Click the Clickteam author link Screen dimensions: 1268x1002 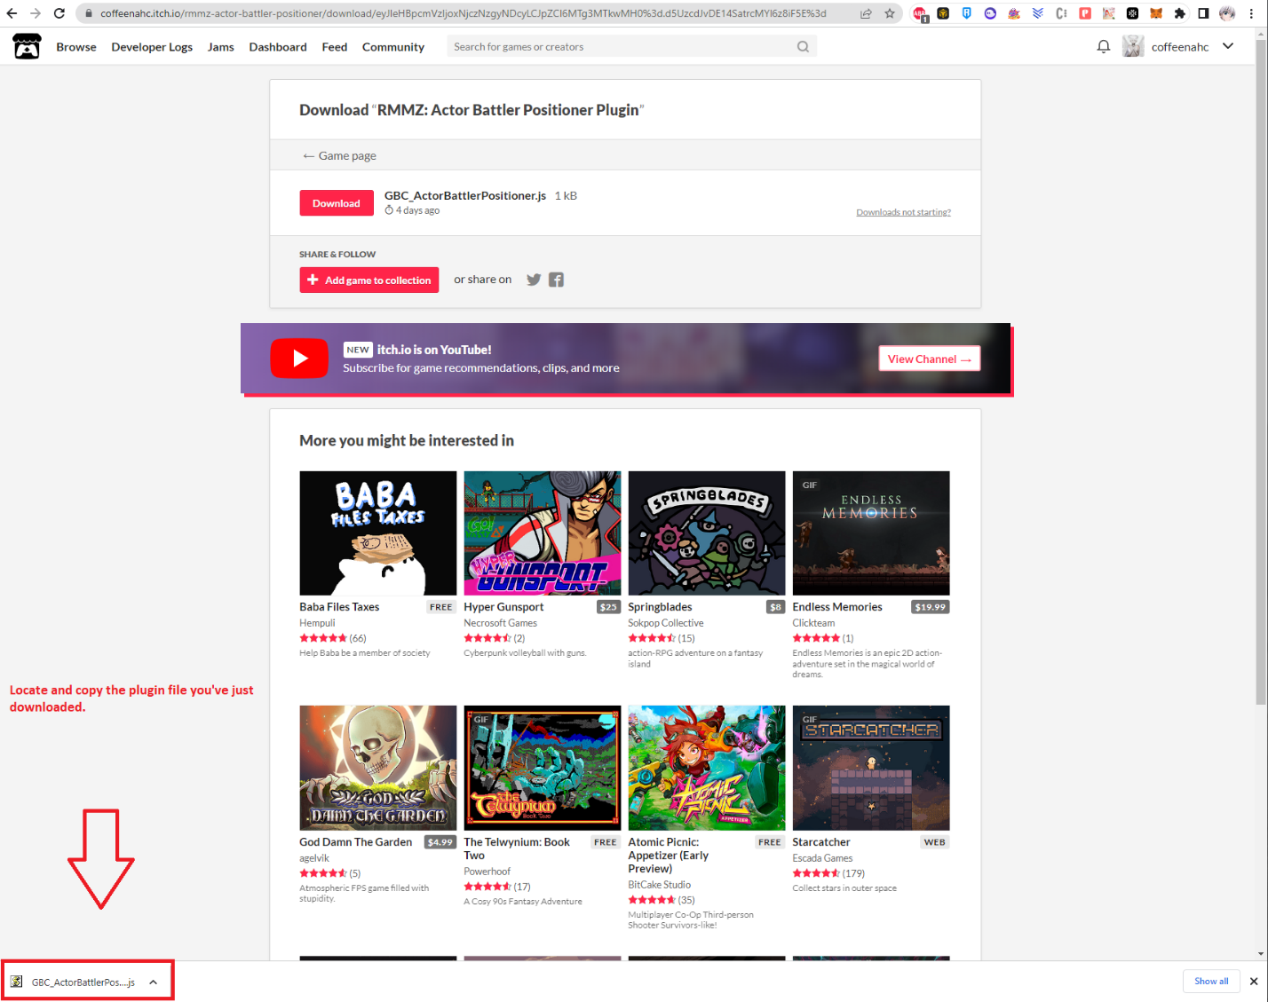[813, 623]
